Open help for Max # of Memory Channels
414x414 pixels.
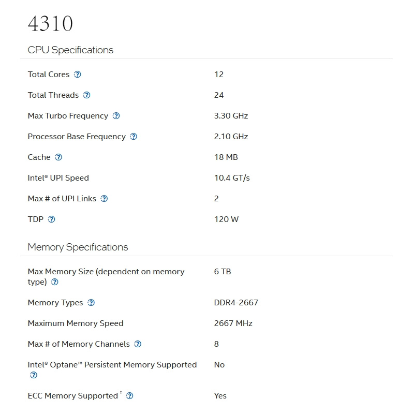tap(138, 344)
